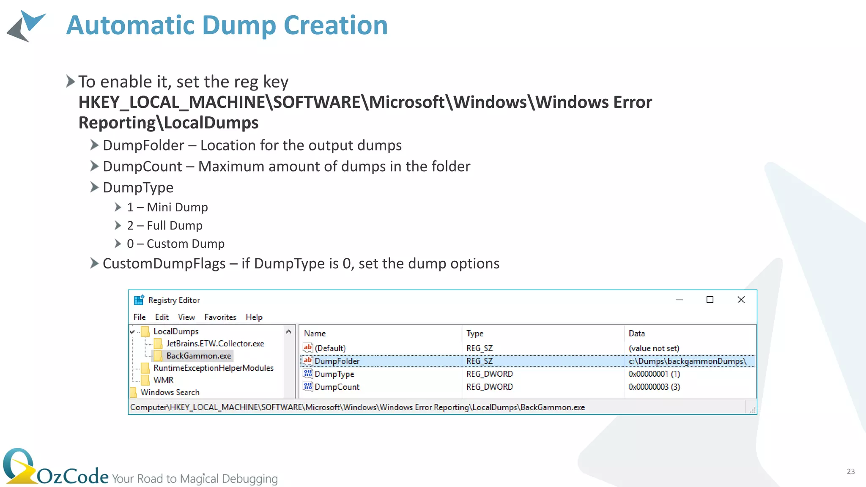The width and height of the screenshot is (866, 487).
Task: Click REG_DWORD type of DumpCount row
Action: (489, 387)
